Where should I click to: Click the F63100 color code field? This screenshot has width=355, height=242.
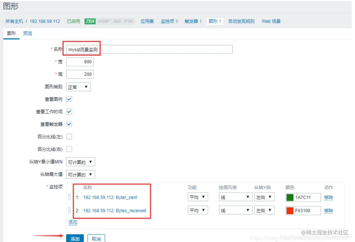pyautogui.click(x=307, y=211)
